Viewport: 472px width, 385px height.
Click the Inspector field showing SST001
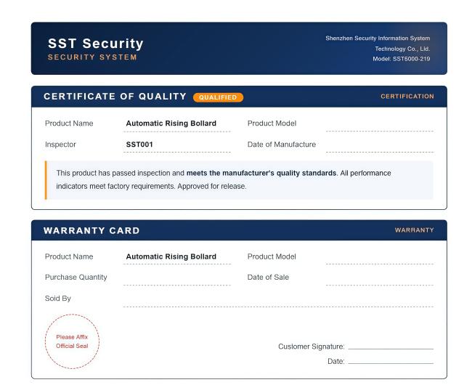click(x=177, y=145)
